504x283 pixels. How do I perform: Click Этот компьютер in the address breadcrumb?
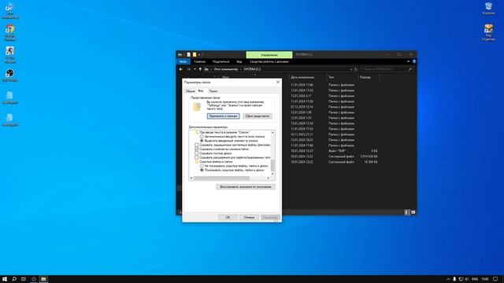point(226,69)
